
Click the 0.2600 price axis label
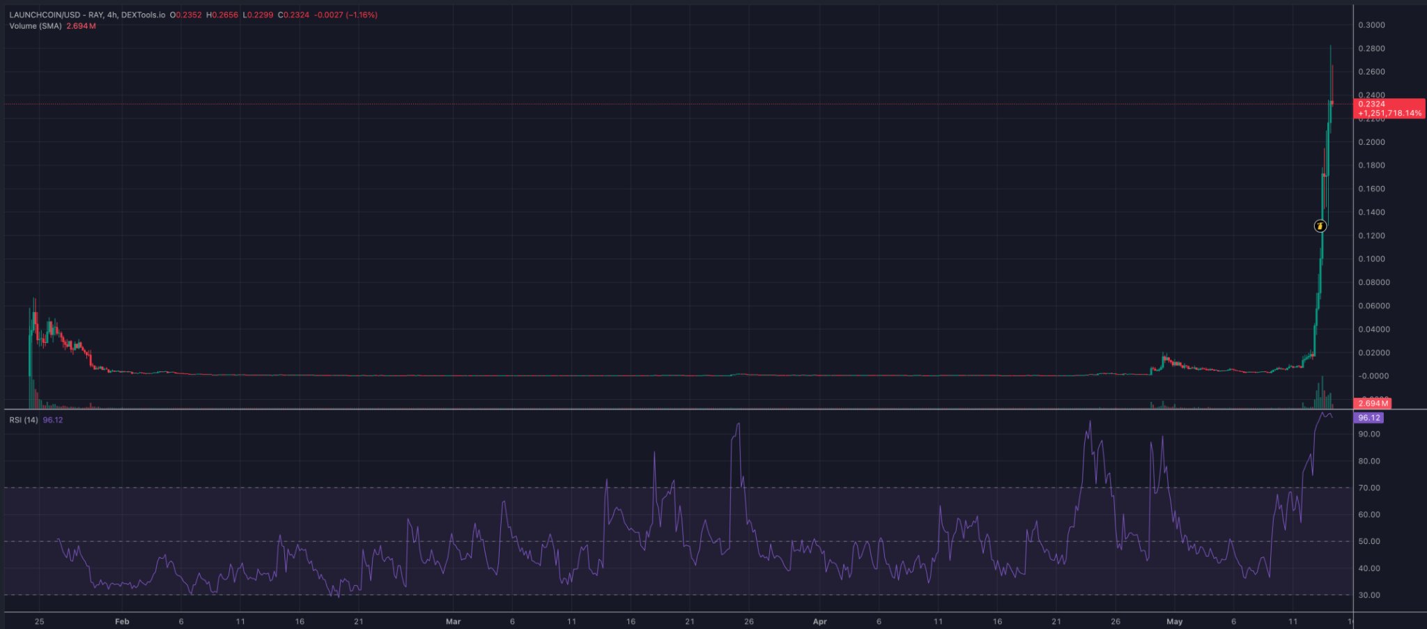[1371, 72]
